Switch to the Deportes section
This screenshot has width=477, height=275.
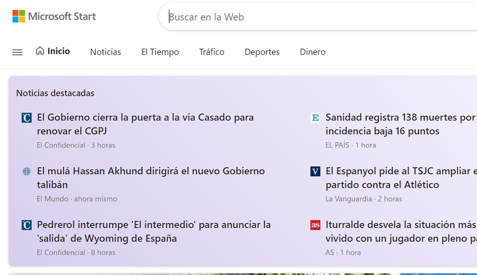point(262,52)
